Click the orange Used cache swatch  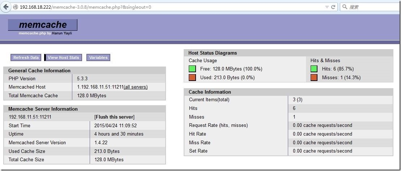pos(192,77)
